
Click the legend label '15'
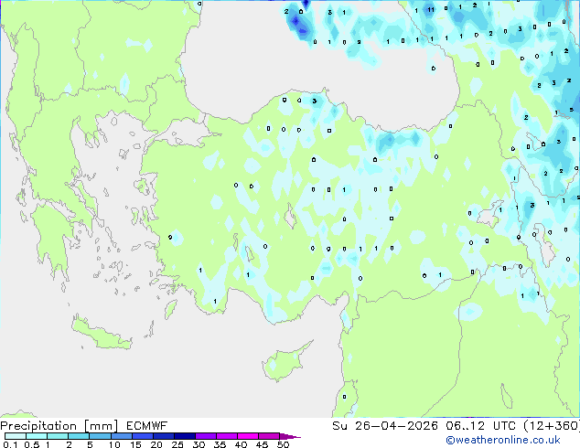(x=135, y=444)
